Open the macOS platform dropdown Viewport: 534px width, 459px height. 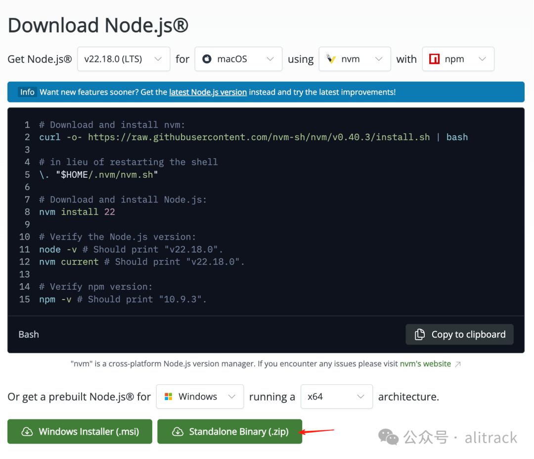238,59
